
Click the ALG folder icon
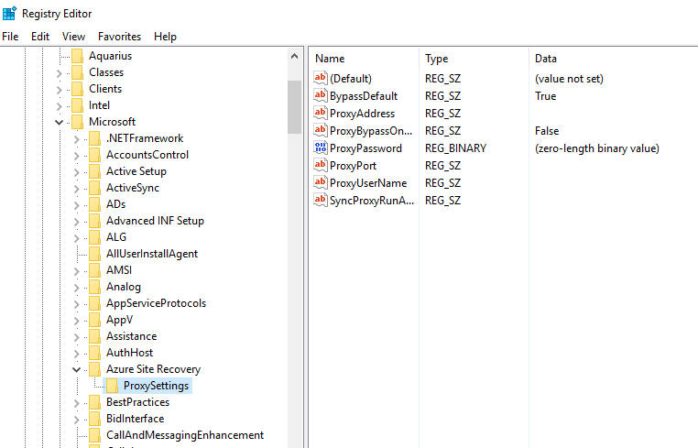coord(95,237)
